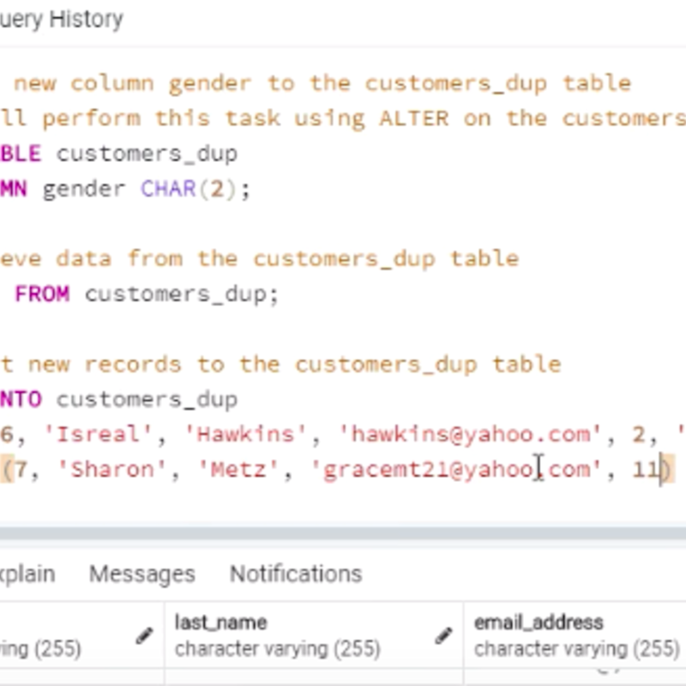The height and width of the screenshot is (686, 686).
Task: Open the Query History tab
Action: click(x=61, y=20)
